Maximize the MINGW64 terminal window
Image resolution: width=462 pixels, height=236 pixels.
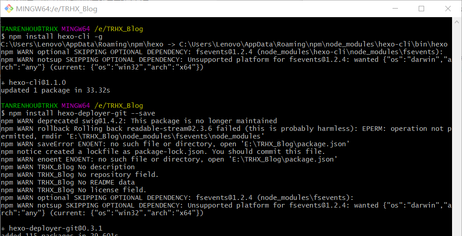(x=421, y=9)
